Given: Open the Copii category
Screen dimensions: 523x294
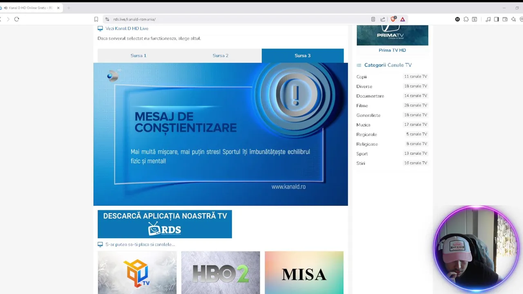Looking at the screenshot, I should [362, 77].
